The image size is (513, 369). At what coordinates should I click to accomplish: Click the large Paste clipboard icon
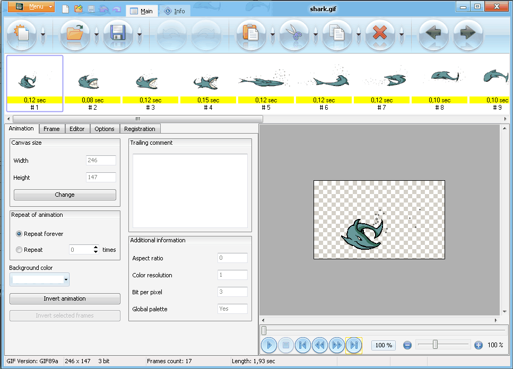[x=251, y=34]
